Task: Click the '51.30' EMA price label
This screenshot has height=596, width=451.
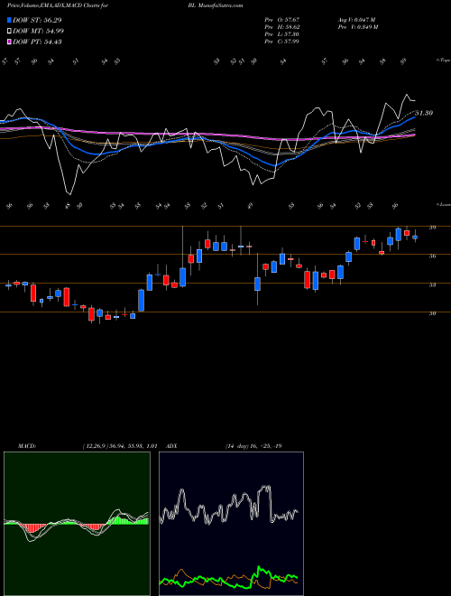Action: click(424, 113)
